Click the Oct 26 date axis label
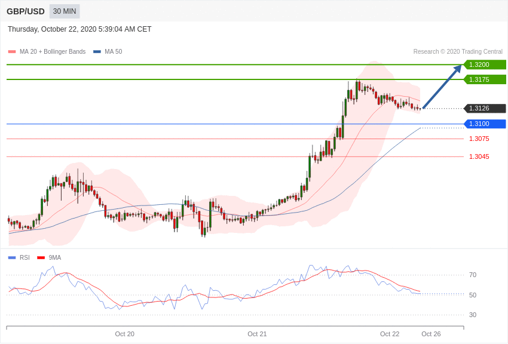 point(431,334)
